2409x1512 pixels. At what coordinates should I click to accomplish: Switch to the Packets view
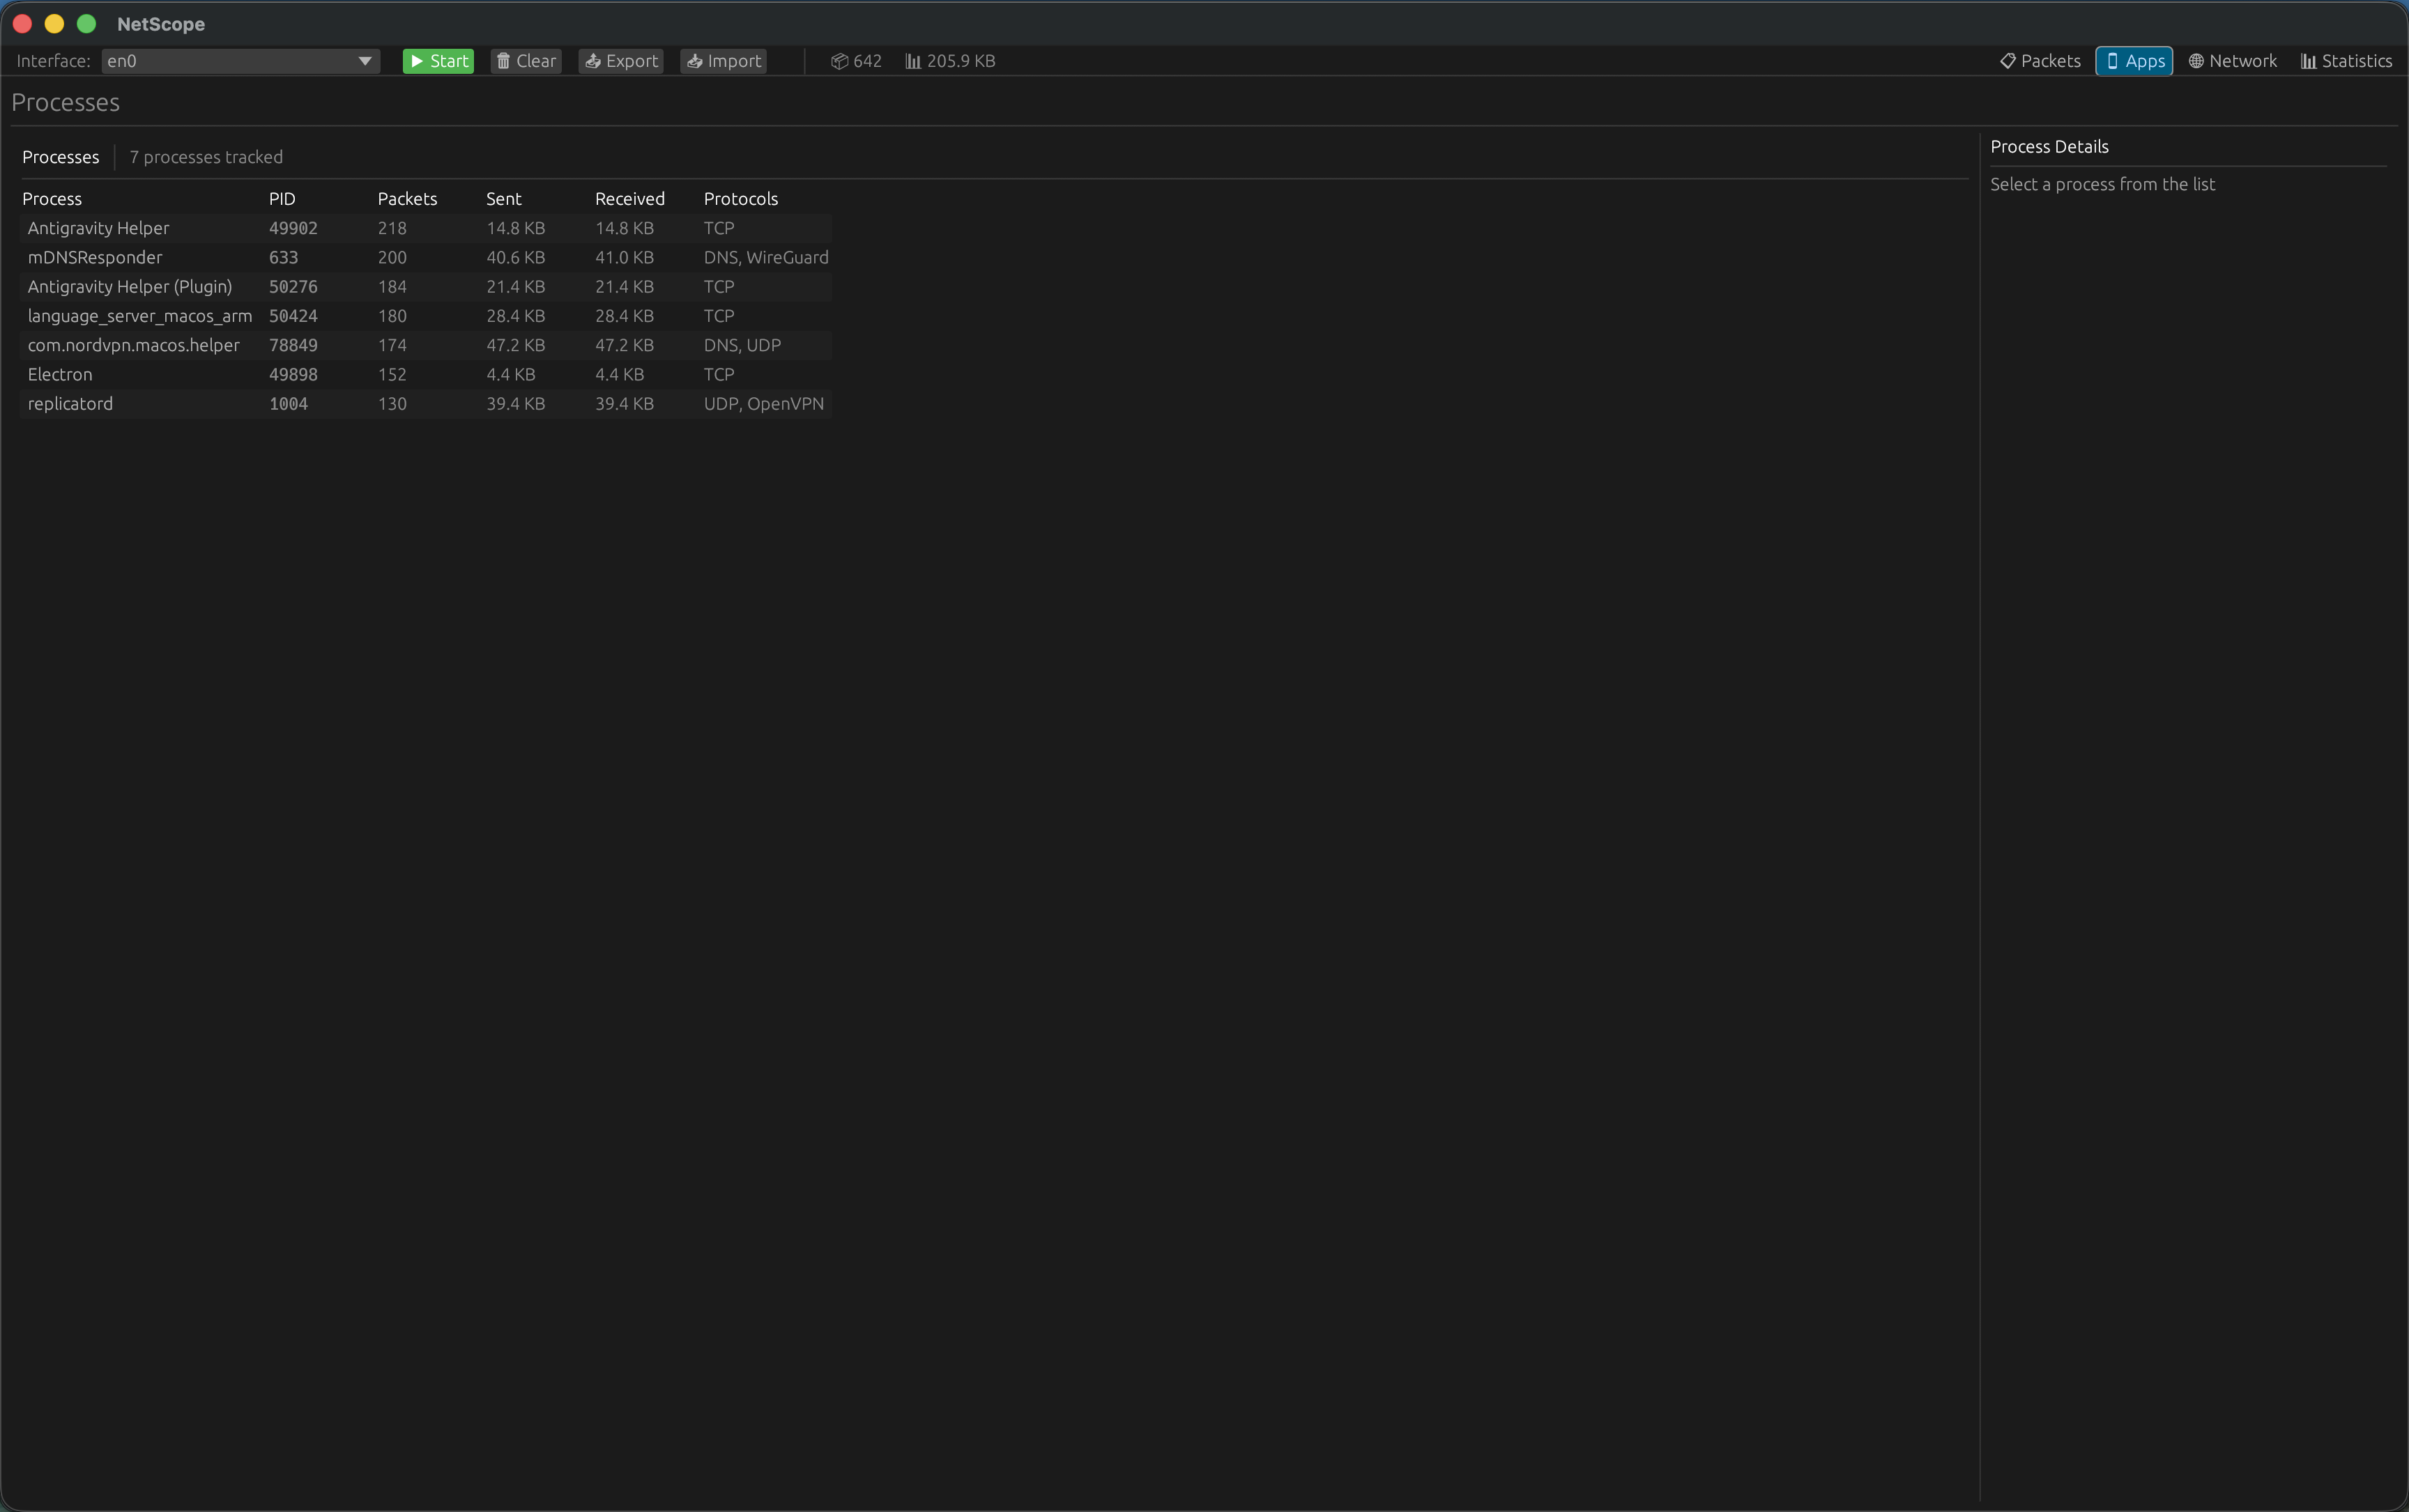click(x=2040, y=61)
